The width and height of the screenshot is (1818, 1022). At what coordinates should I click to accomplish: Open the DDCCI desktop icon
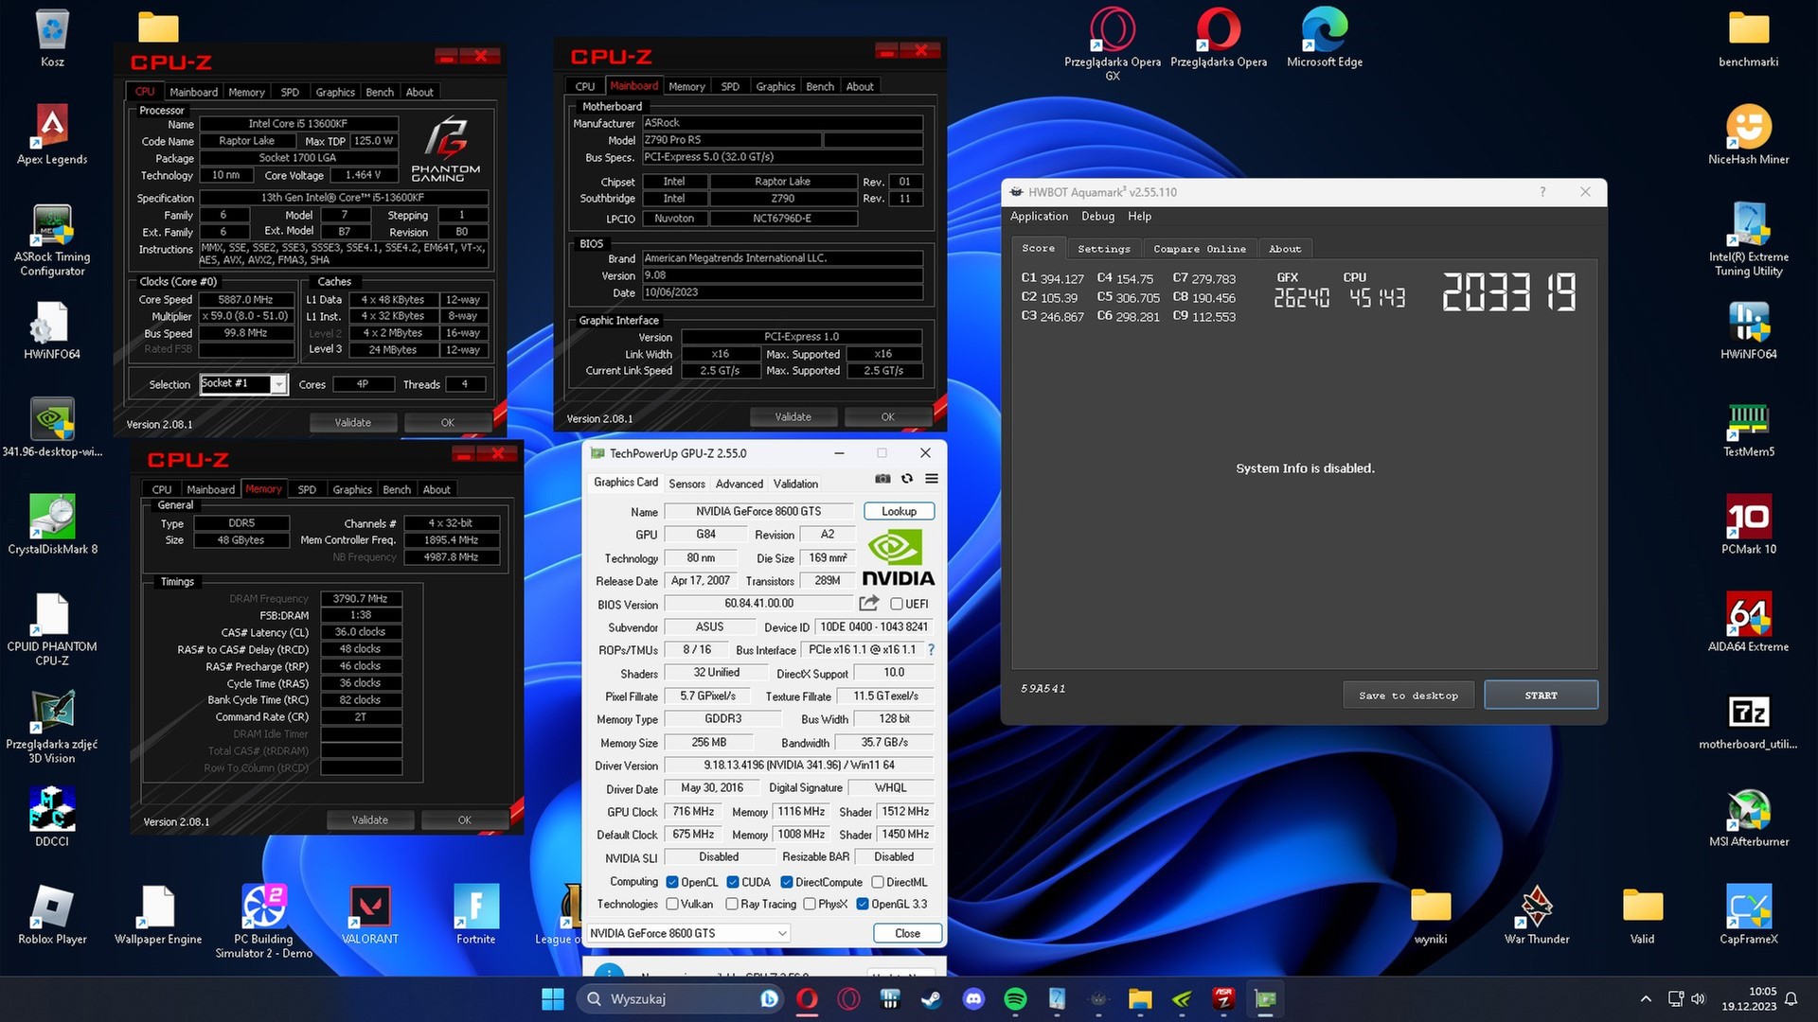52,817
